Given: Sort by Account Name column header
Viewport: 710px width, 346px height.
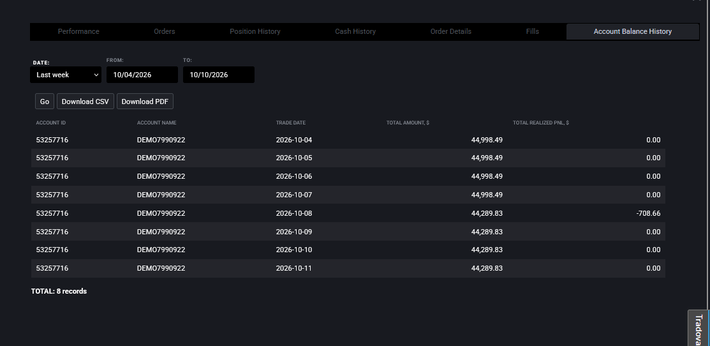Looking at the screenshot, I should pyautogui.click(x=157, y=123).
